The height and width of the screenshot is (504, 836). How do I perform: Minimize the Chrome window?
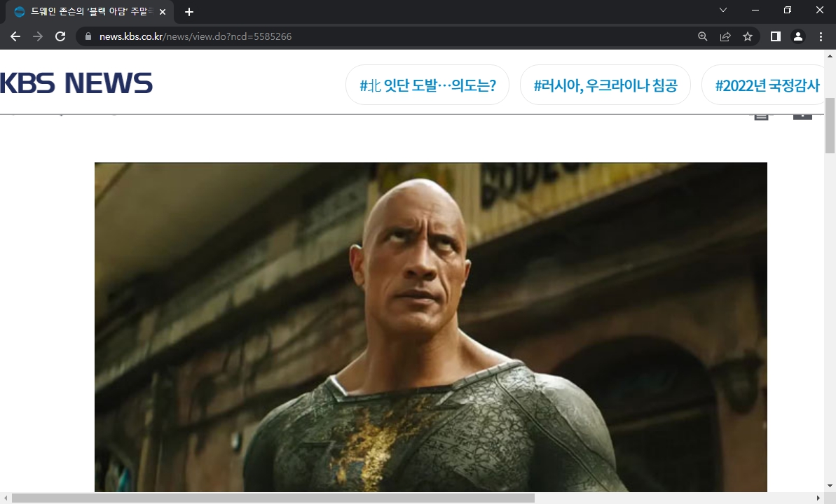[755, 10]
